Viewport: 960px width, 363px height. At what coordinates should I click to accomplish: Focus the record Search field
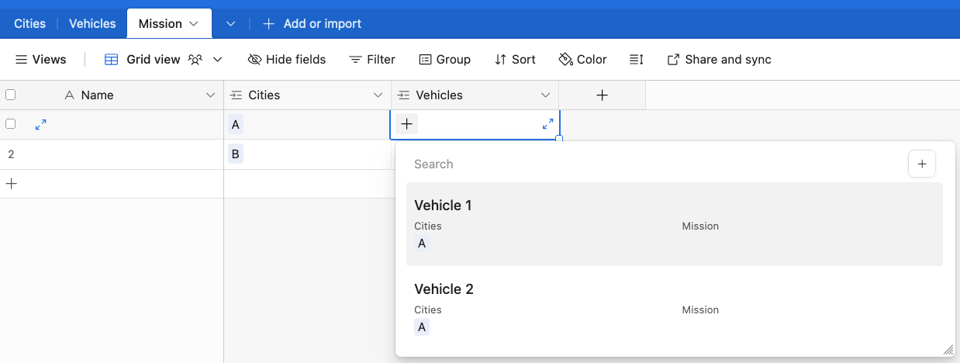tap(655, 164)
